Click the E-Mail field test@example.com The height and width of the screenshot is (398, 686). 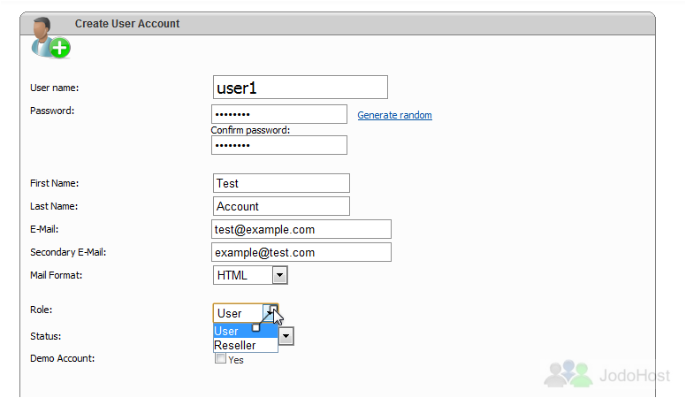301,229
